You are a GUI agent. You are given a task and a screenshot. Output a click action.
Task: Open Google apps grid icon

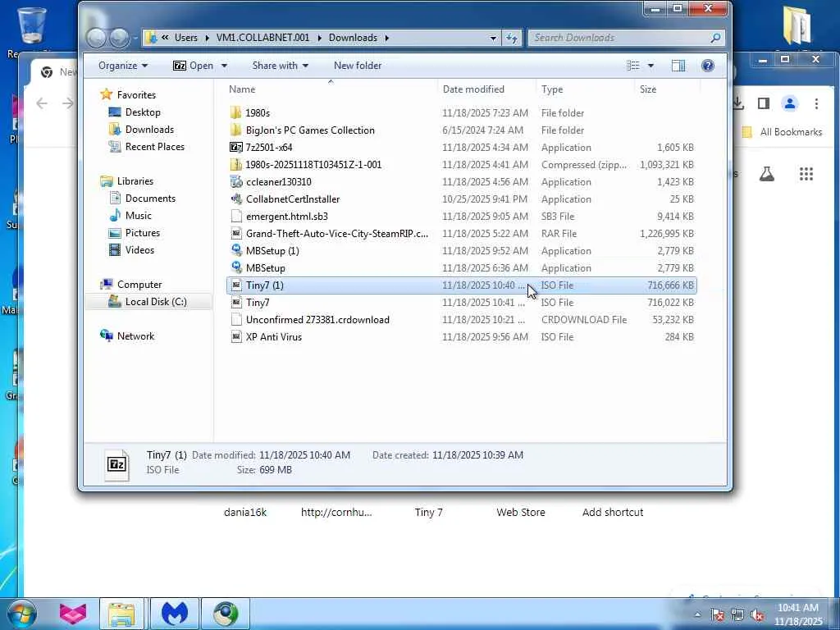click(x=806, y=174)
